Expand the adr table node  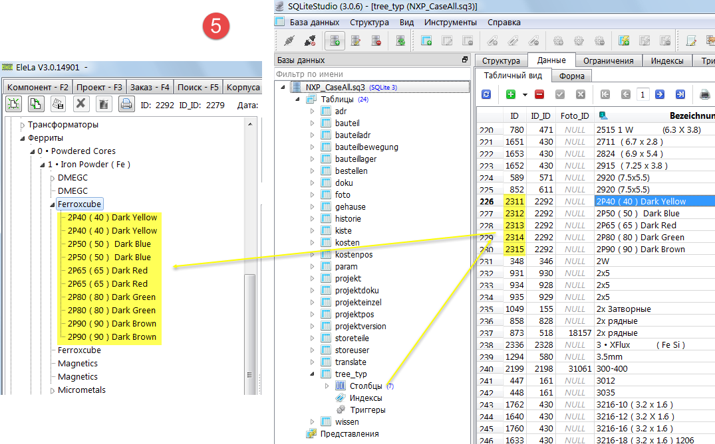(312, 111)
